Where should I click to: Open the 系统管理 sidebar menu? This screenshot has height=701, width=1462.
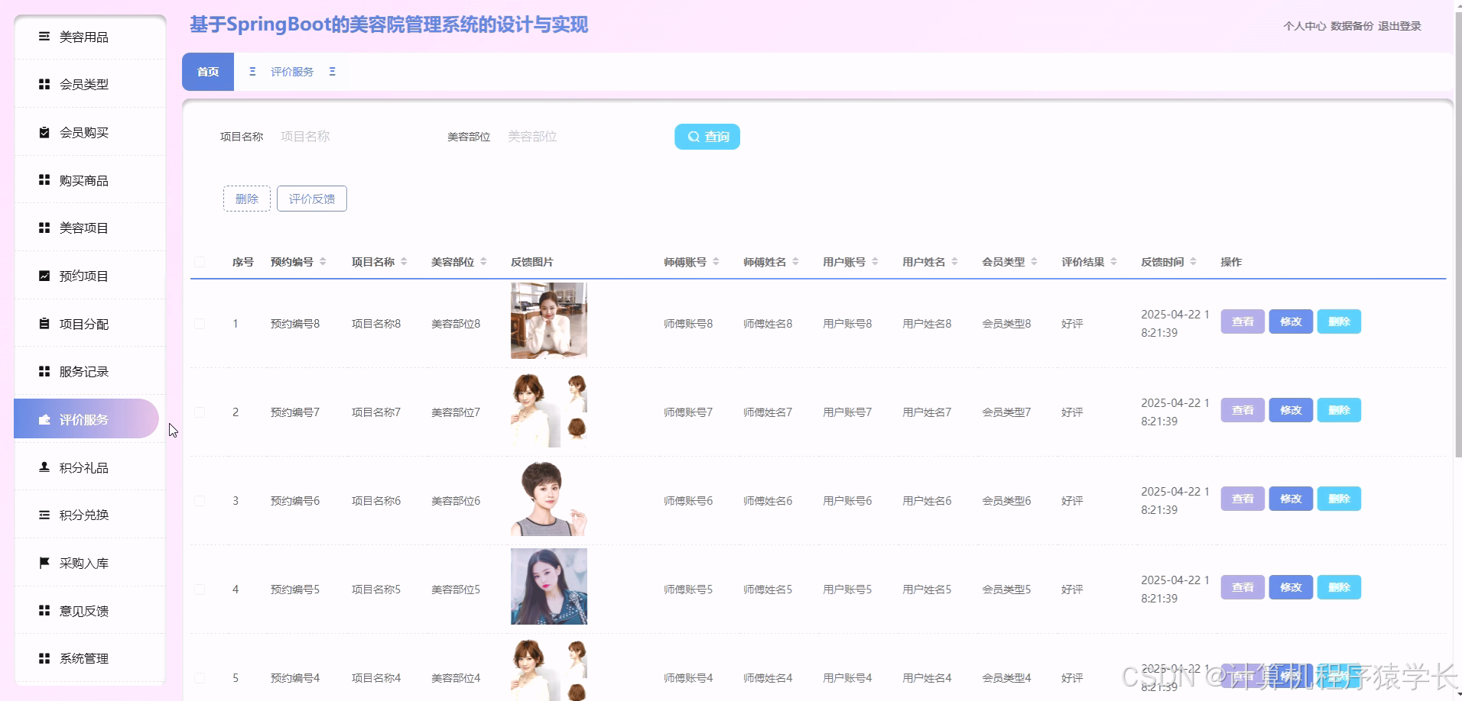tap(90, 658)
